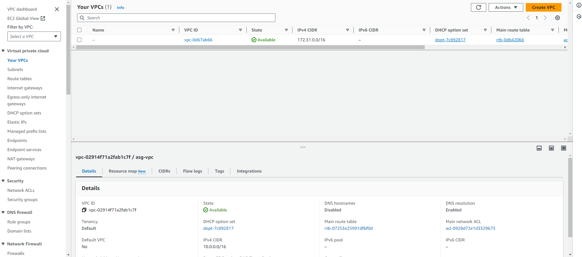The image size is (582, 257).
Task: Open the Resource map tab
Action: coord(127,171)
